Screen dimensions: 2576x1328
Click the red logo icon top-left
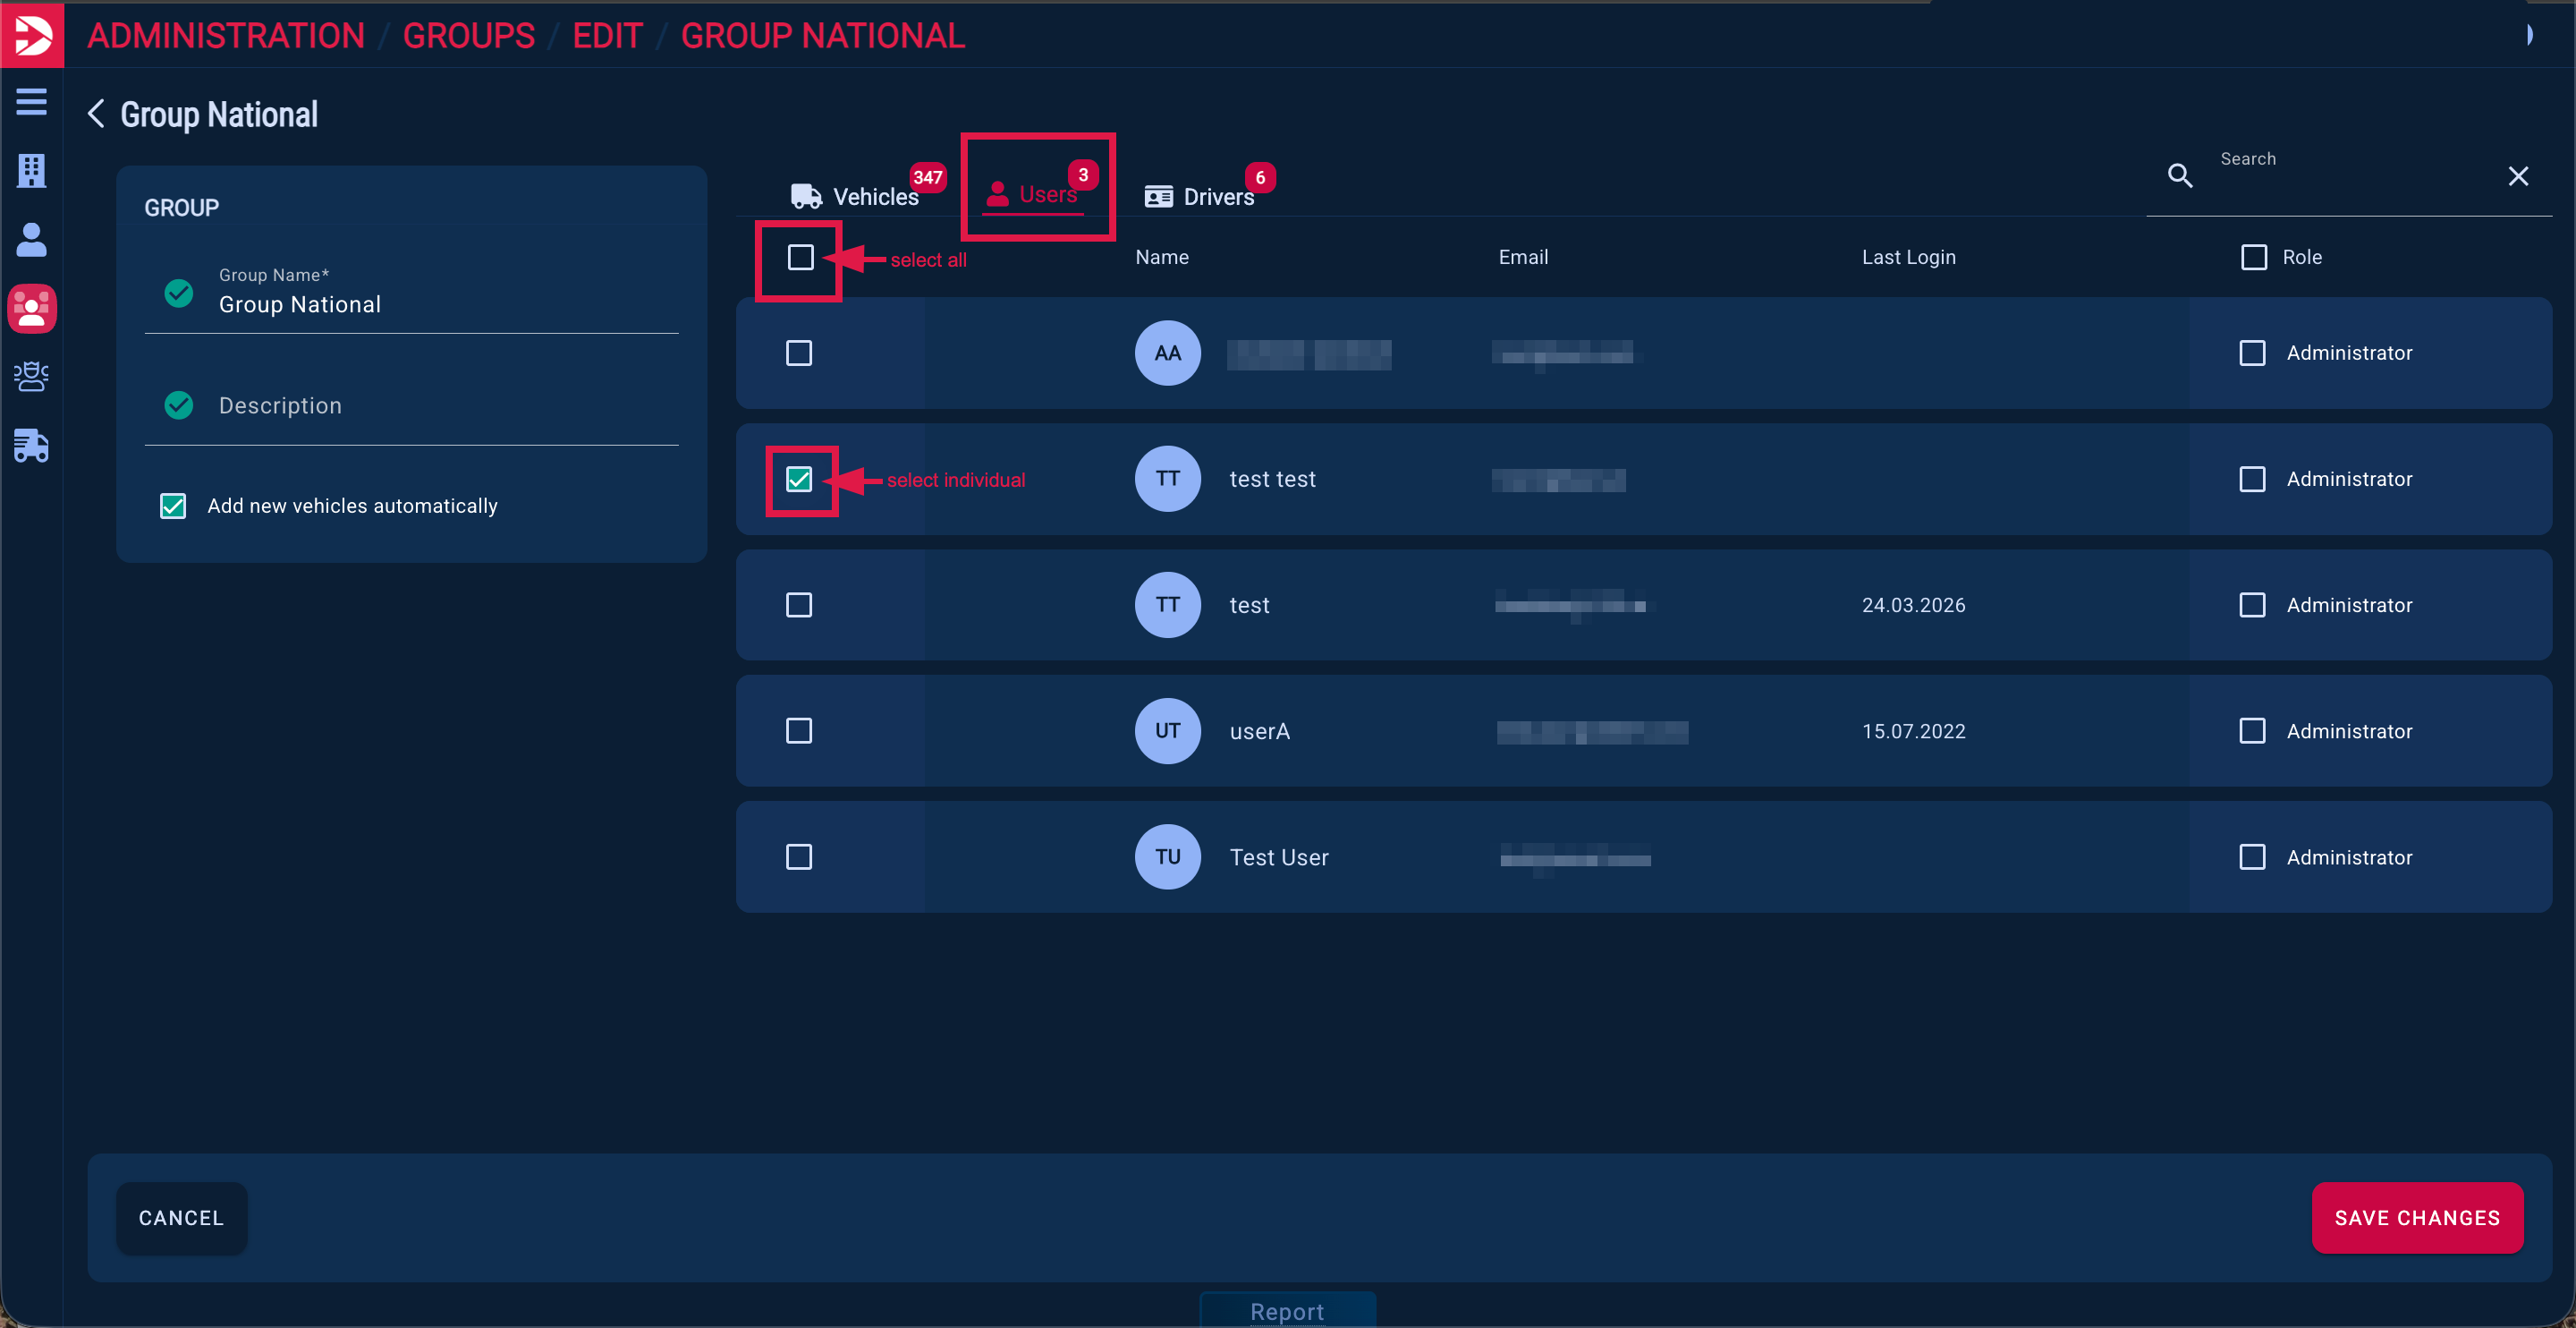click(x=32, y=35)
